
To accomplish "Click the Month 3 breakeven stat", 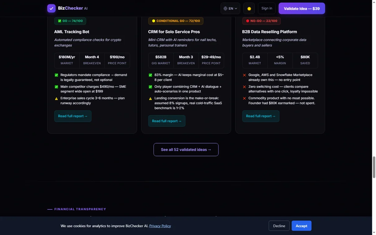I will click(x=186, y=60).
